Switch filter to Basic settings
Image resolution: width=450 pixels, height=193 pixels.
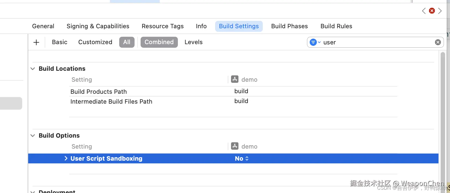[x=59, y=42]
